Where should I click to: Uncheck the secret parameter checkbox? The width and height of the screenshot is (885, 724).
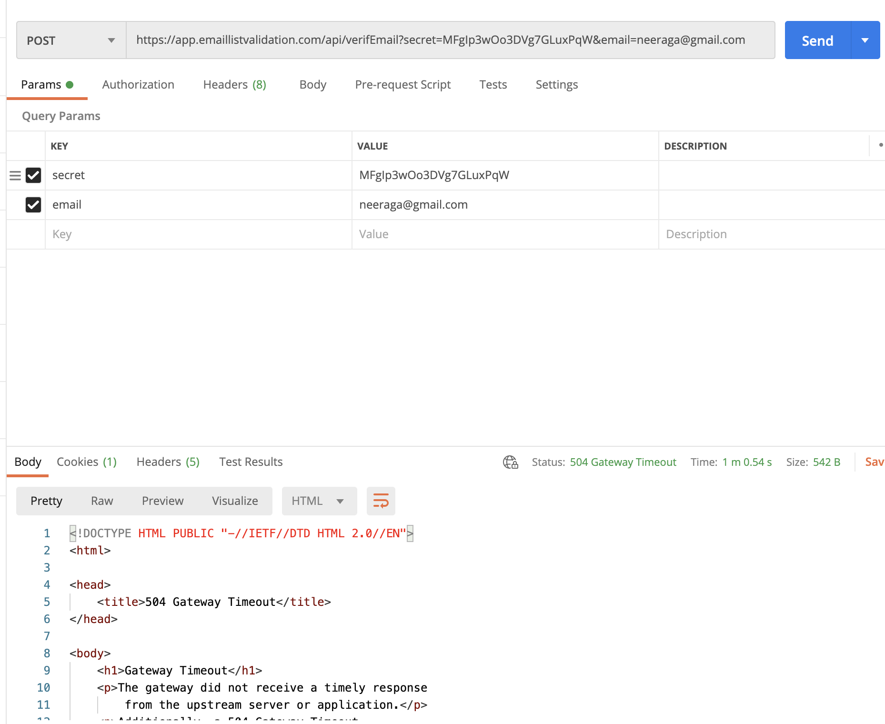[33, 175]
